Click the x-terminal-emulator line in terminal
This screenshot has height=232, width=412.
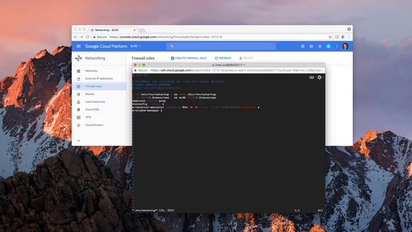pyautogui.click(x=196, y=108)
